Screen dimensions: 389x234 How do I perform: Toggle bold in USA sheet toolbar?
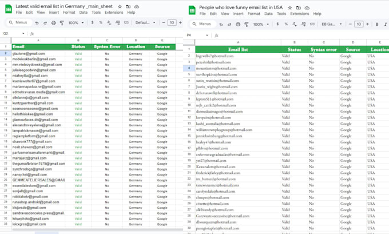point(377,24)
